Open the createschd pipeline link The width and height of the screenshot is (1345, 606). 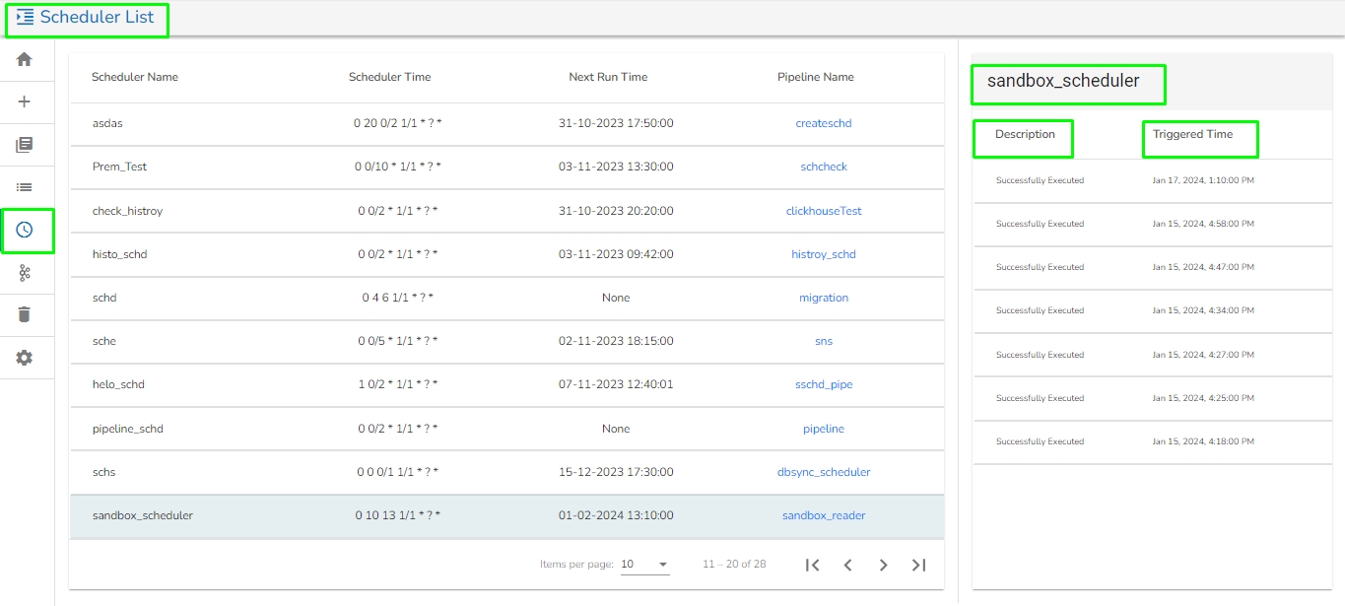coord(823,123)
